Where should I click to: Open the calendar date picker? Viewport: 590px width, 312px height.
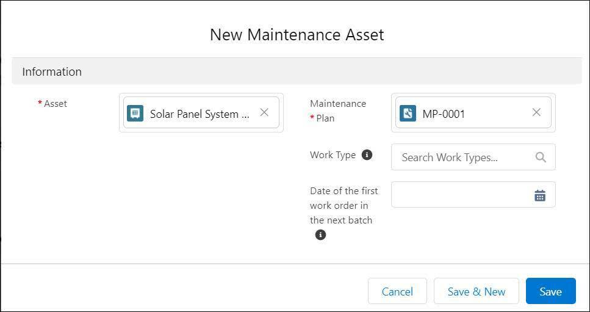tap(540, 195)
